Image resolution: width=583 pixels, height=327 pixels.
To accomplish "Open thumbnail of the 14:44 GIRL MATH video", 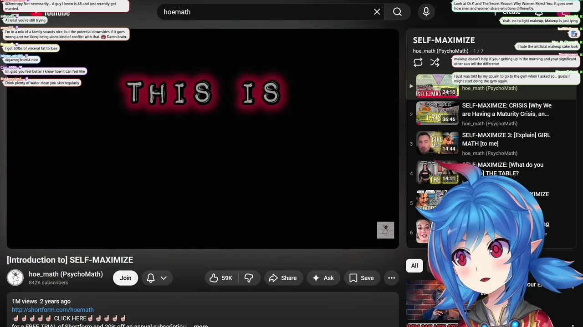I will [437, 143].
